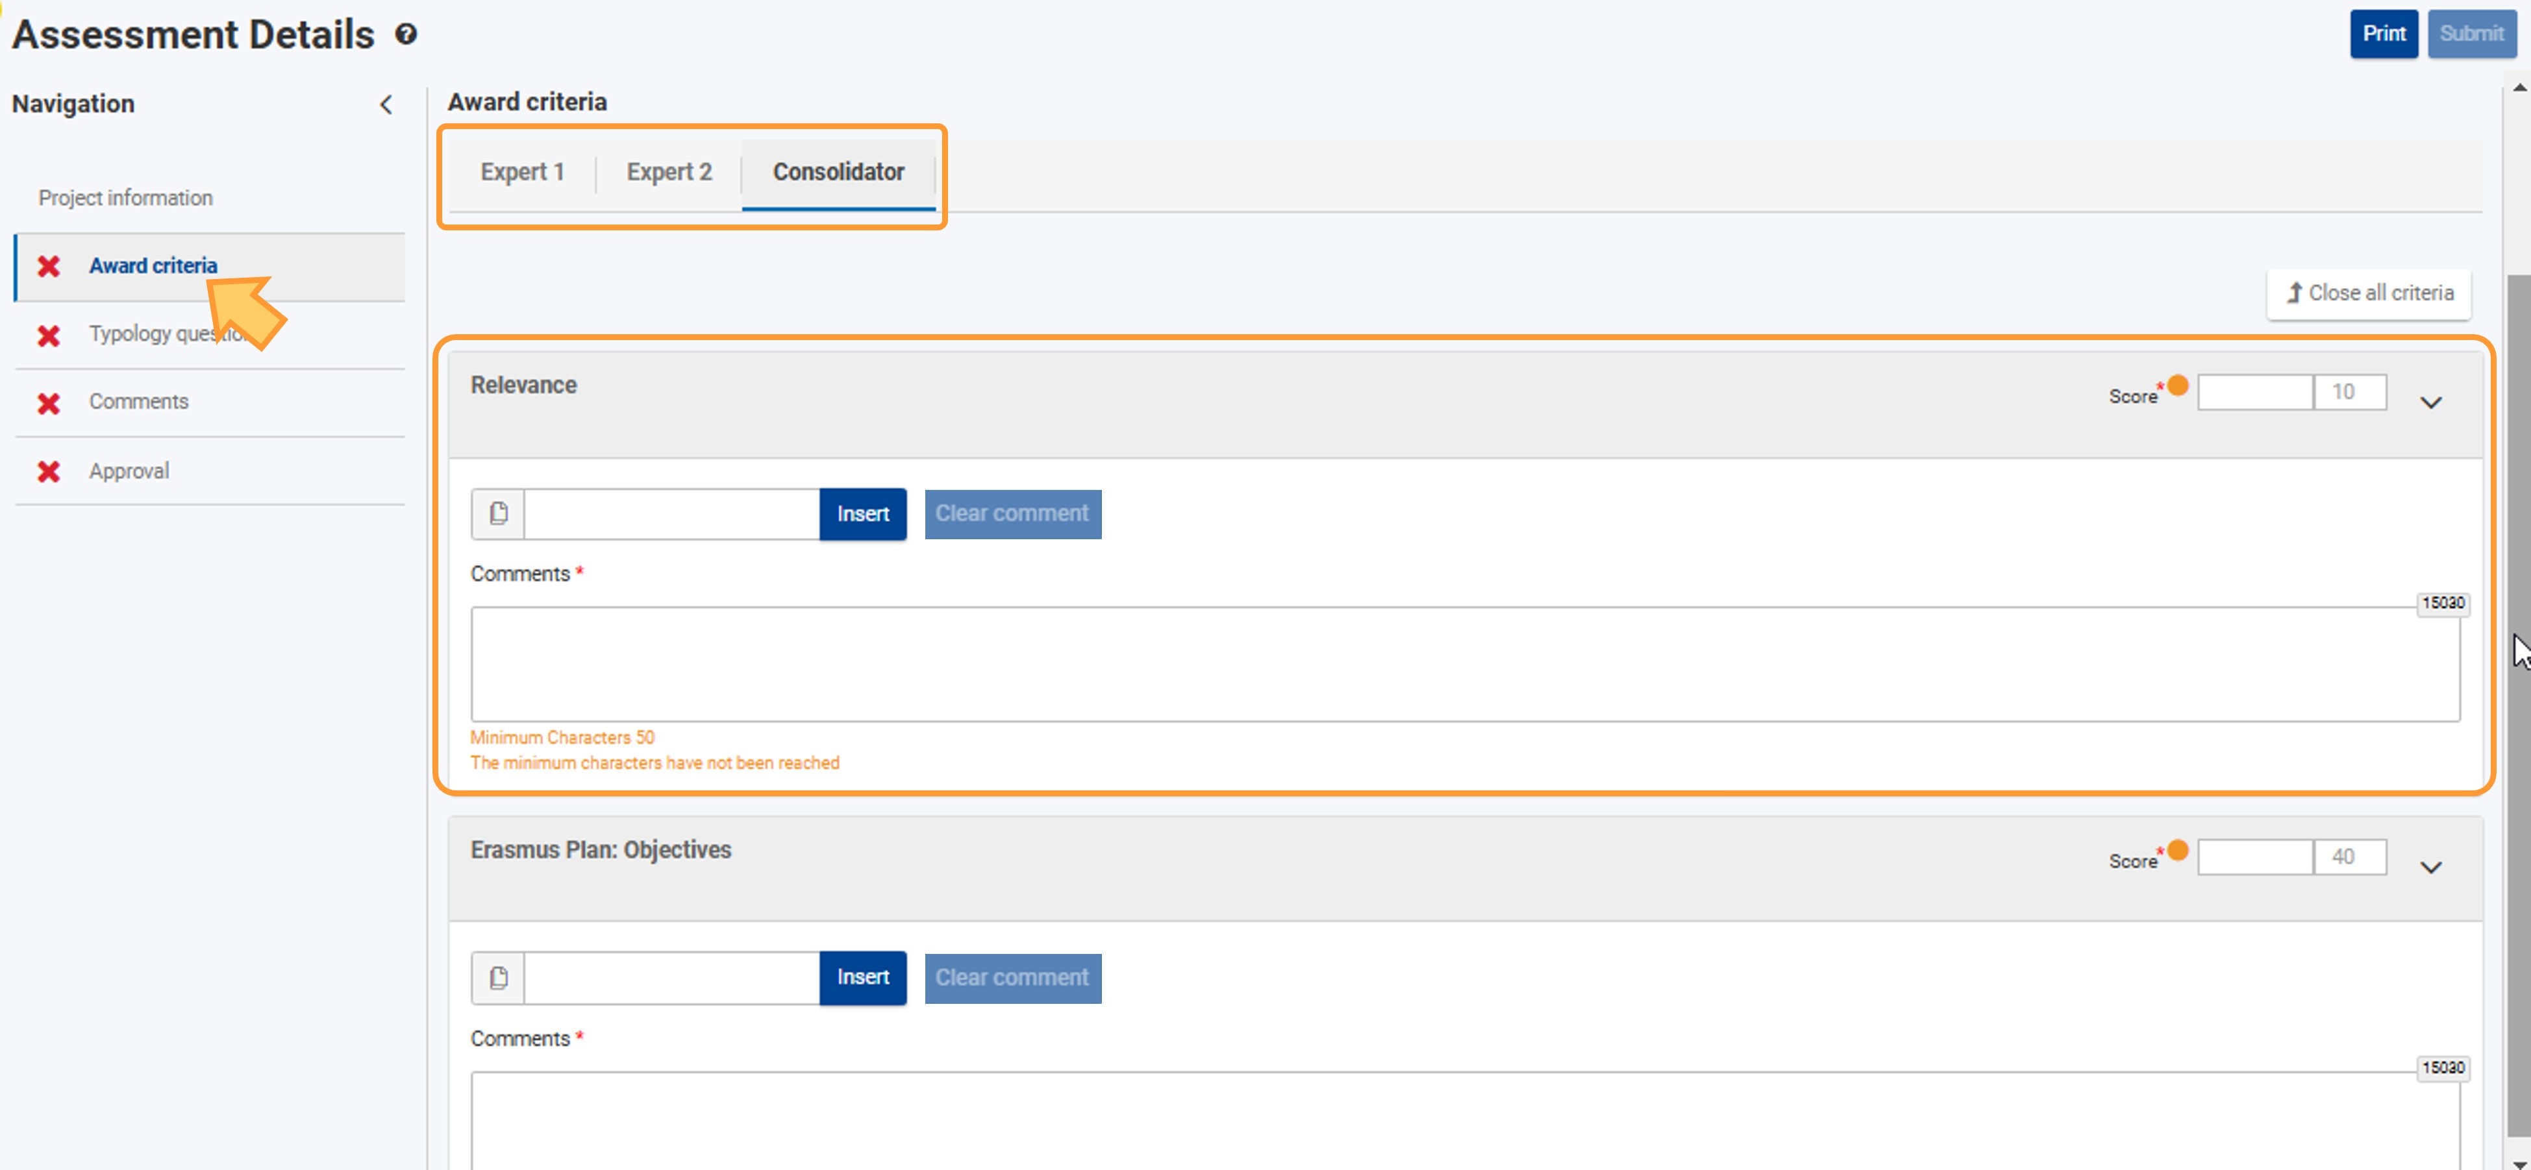Collapse the Erasmus Plan: Objectives chevron
This screenshot has width=2531, height=1170.
(x=2430, y=867)
